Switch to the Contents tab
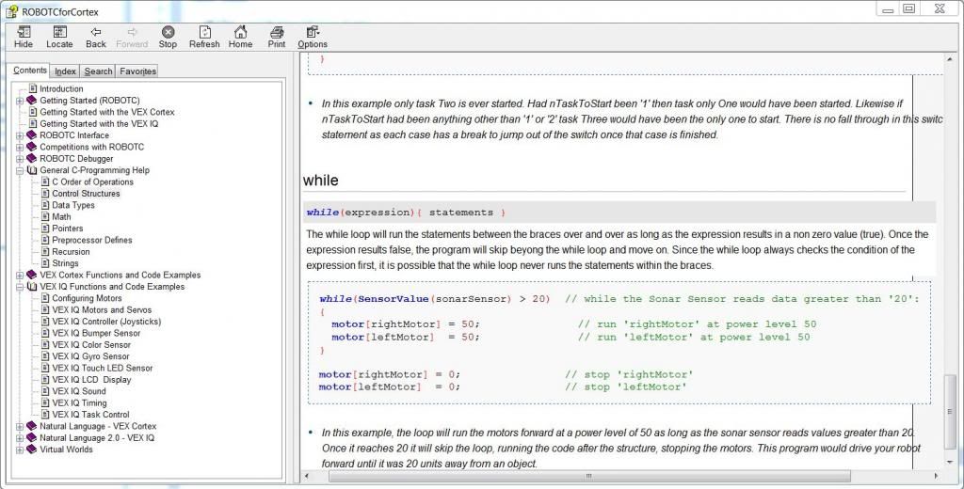The image size is (964, 489). pos(29,71)
